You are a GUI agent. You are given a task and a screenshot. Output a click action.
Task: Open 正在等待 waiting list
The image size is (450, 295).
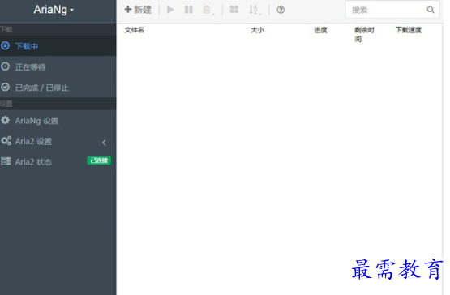pos(58,66)
